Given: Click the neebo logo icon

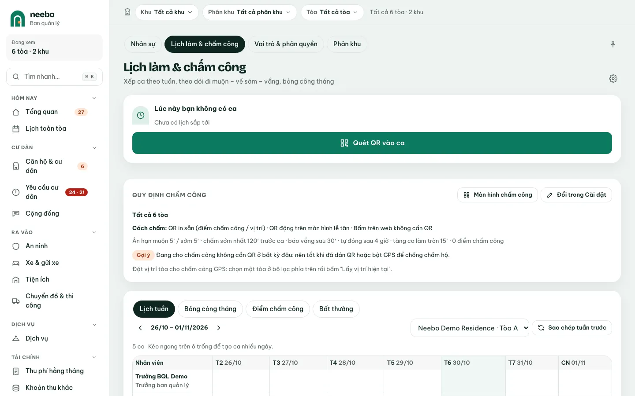Looking at the screenshot, I should click(x=18, y=18).
